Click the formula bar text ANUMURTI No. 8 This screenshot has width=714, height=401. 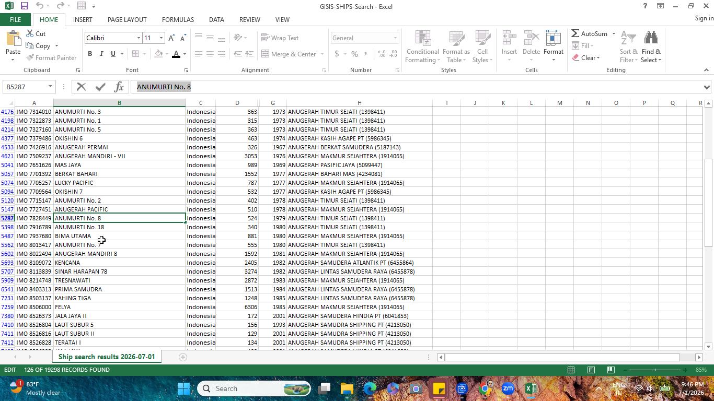[164, 87]
